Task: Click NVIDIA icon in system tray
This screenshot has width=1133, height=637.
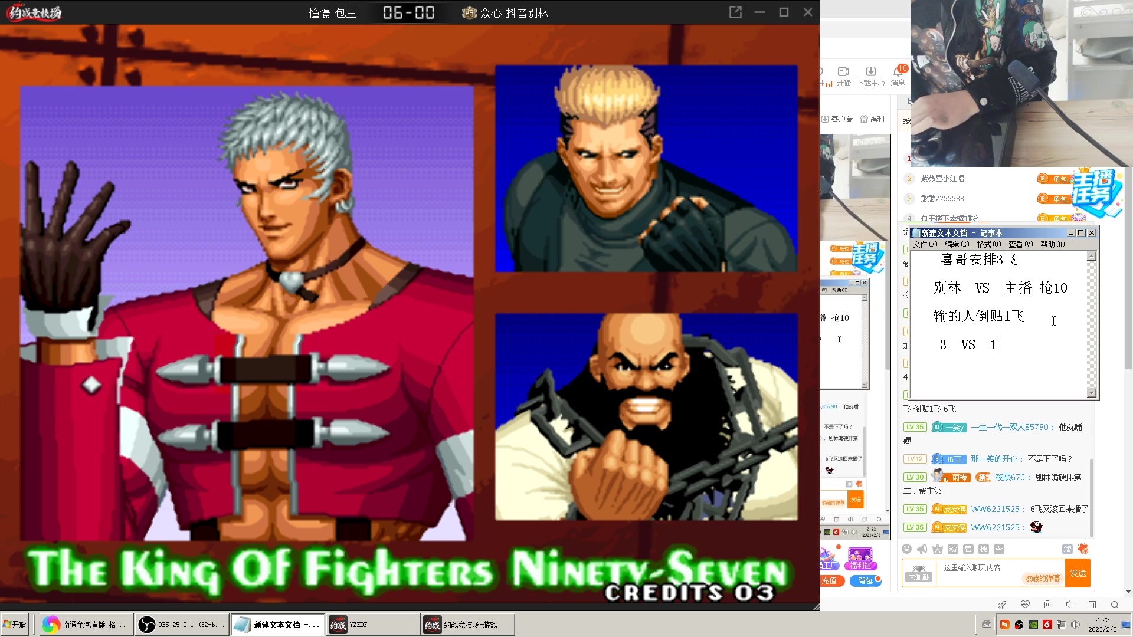Action: point(1033,625)
